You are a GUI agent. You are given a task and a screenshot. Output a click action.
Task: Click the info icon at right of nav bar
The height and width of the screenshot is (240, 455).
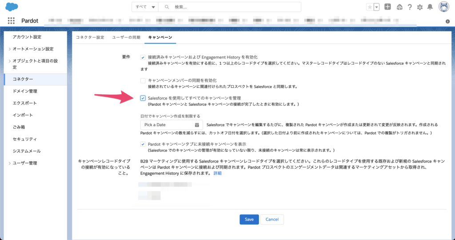[x=447, y=21]
